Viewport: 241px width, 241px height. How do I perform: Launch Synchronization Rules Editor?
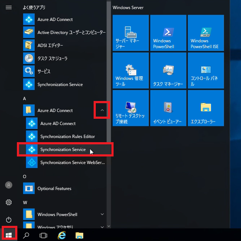(65, 137)
